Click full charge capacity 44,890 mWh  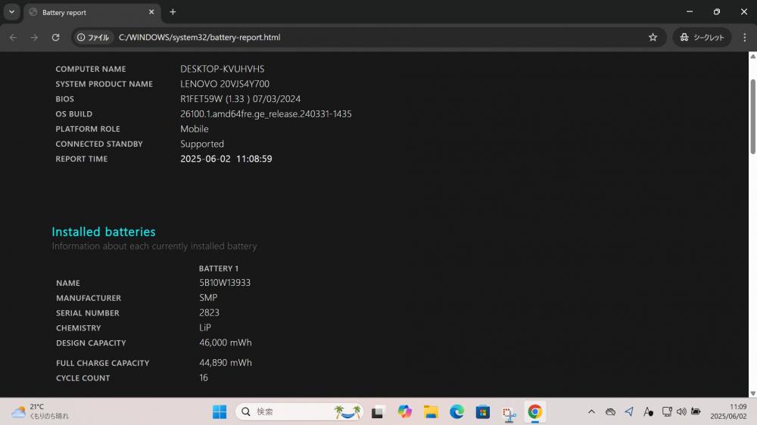tap(226, 362)
